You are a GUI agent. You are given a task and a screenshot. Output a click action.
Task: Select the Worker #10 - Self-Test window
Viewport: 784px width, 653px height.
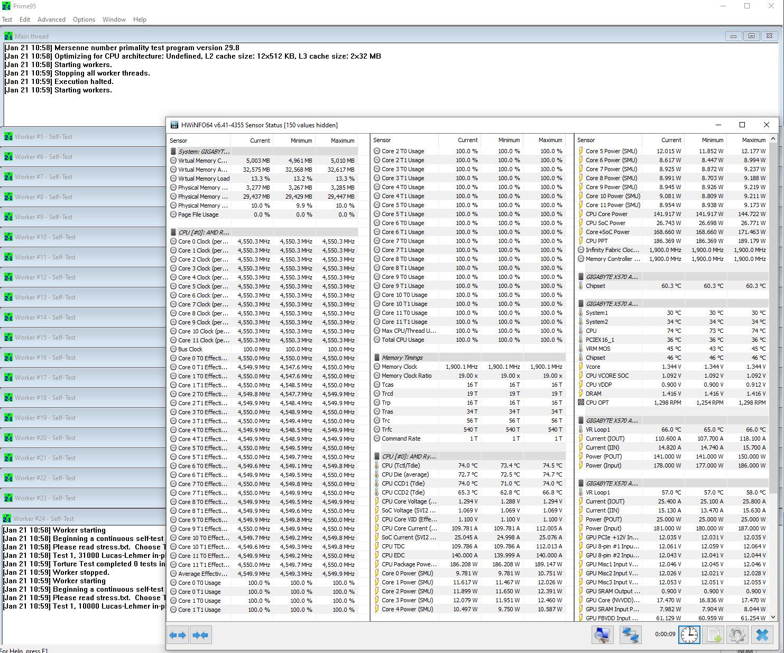coord(83,237)
